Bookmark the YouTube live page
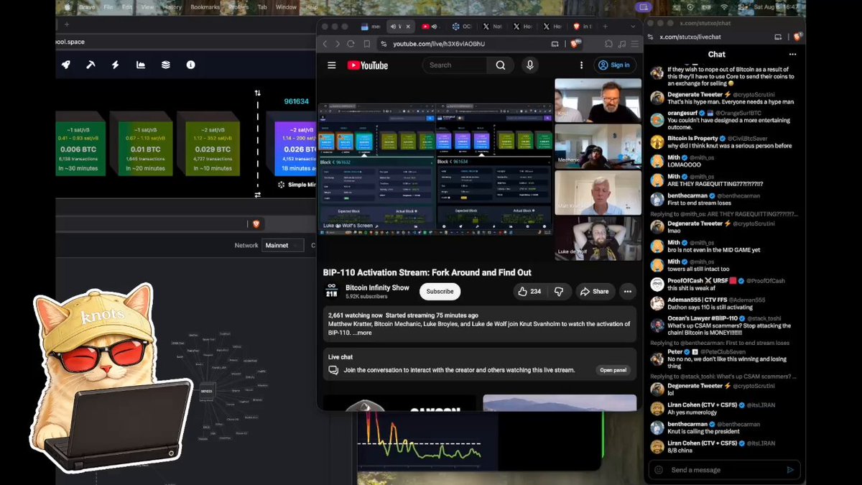862x485 pixels. coord(366,44)
